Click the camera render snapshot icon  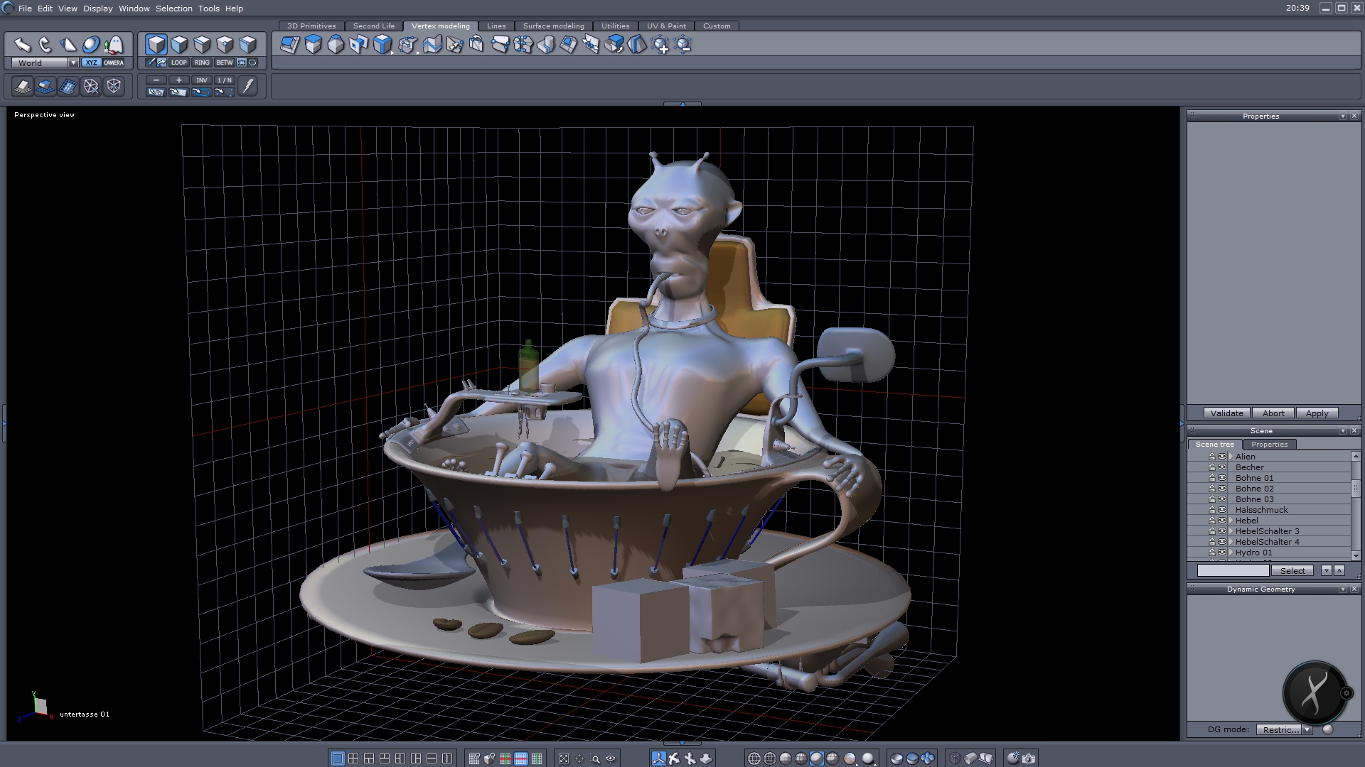click(x=1029, y=758)
